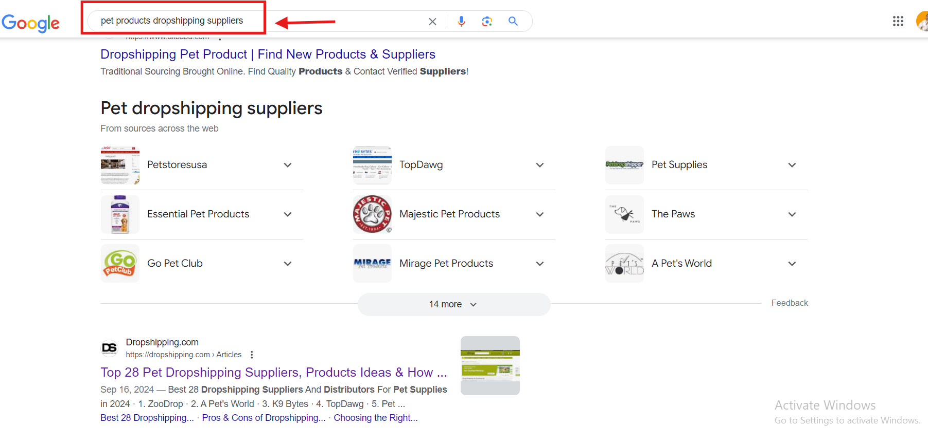Screen dimensions: 928x443
Task: Click the Petstoresusa thumbnail image
Action: [120, 165]
